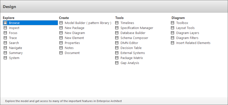This screenshot has width=228, height=105.
Task: Choose Insert Related Elements
Action: [x=193, y=43]
